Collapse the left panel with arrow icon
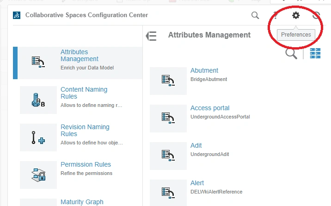 [151, 36]
